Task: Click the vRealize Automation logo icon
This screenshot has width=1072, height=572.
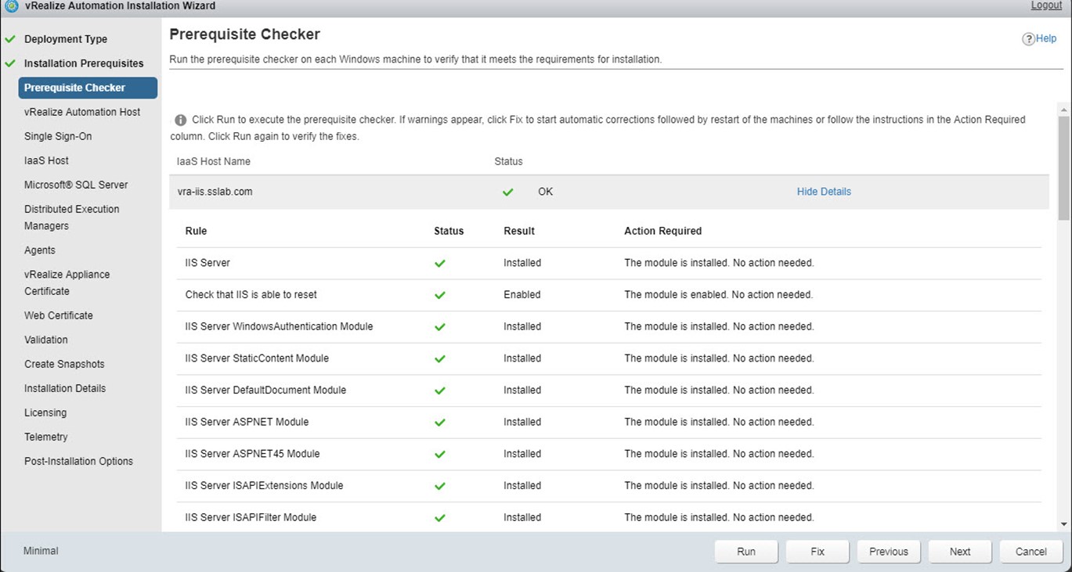Action: [x=12, y=5]
